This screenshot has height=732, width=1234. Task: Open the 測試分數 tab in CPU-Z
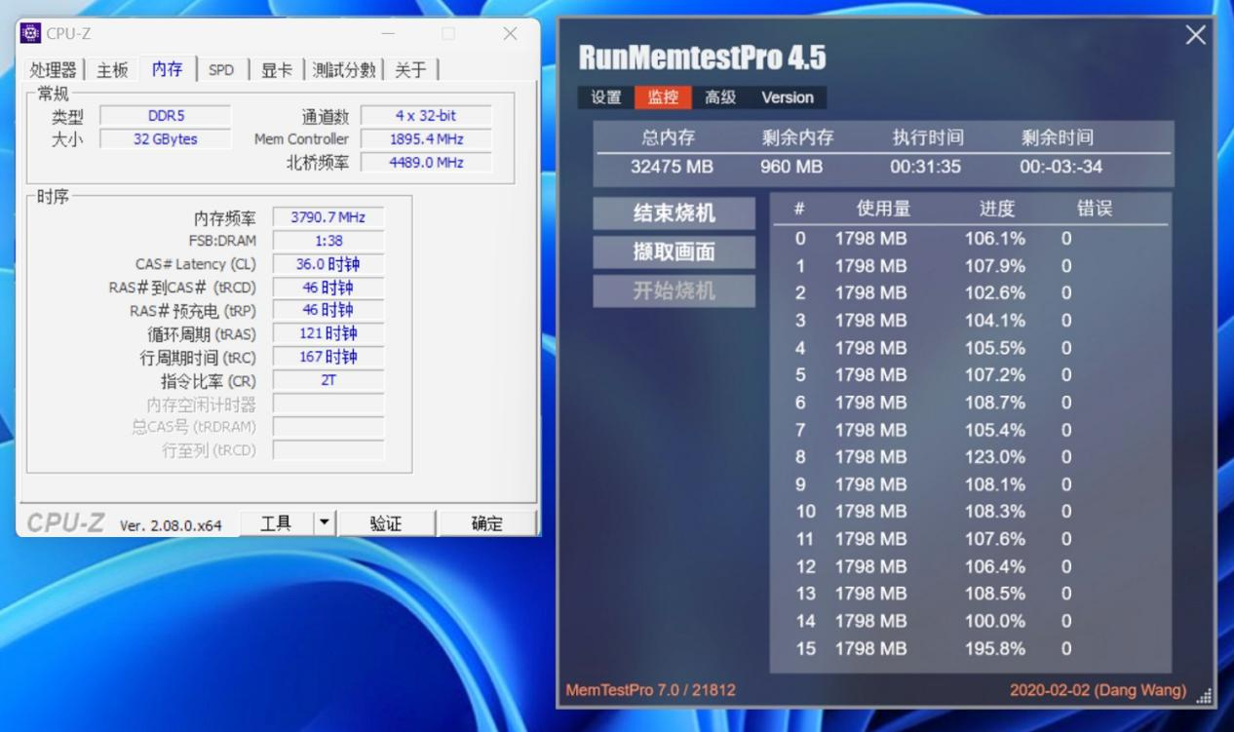(x=344, y=70)
